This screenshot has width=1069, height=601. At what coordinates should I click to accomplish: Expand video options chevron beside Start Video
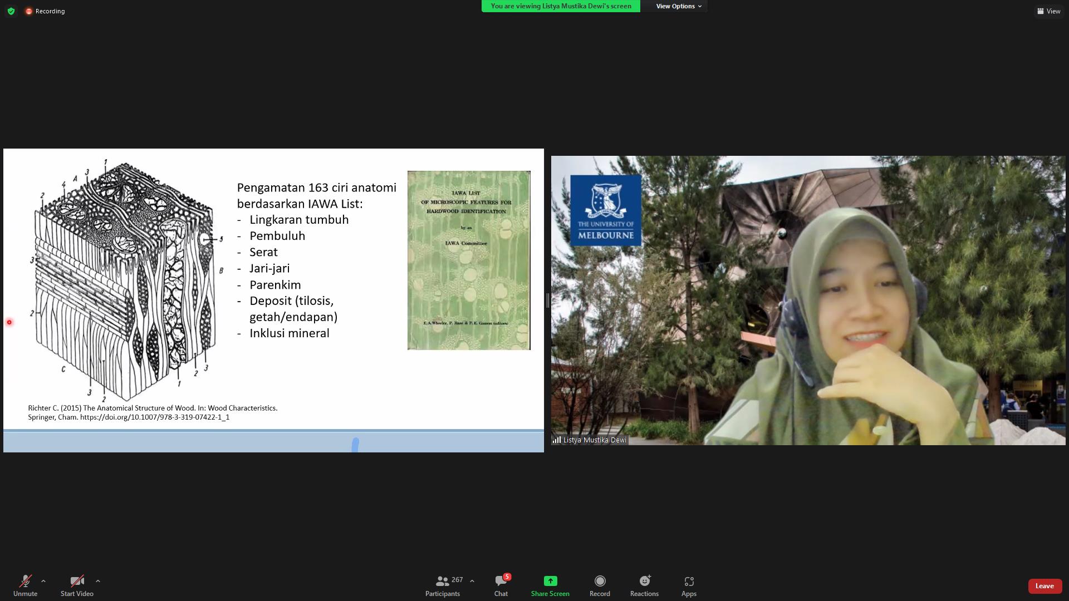pos(98,581)
